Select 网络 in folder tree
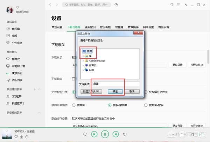The image size is (210, 142). 89,70
